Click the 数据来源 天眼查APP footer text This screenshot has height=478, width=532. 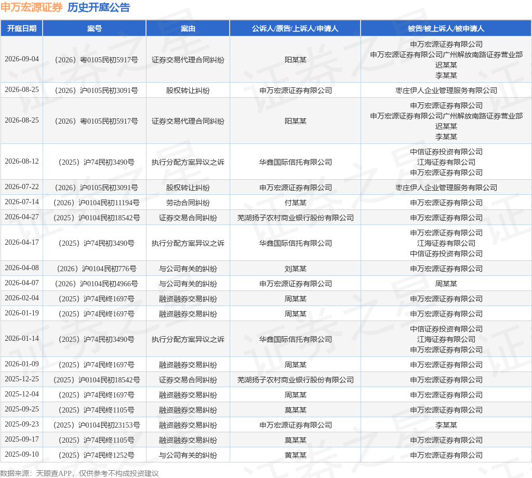[x=79, y=473]
